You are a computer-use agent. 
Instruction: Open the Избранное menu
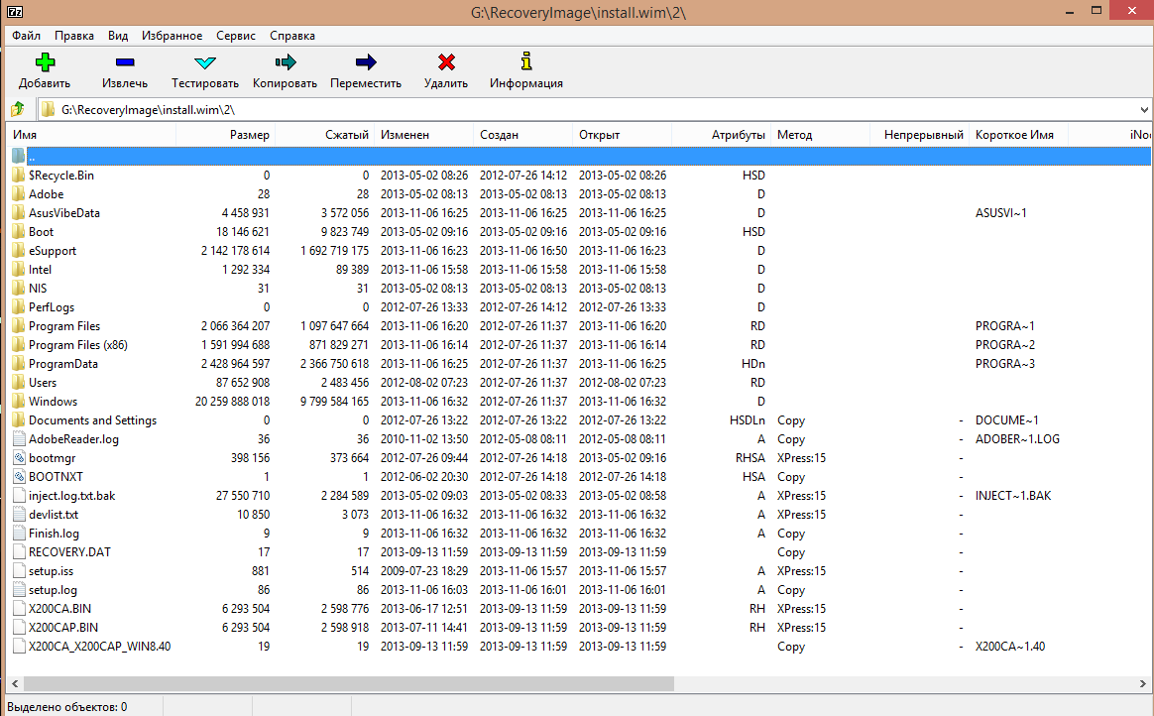(x=172, y=36)
